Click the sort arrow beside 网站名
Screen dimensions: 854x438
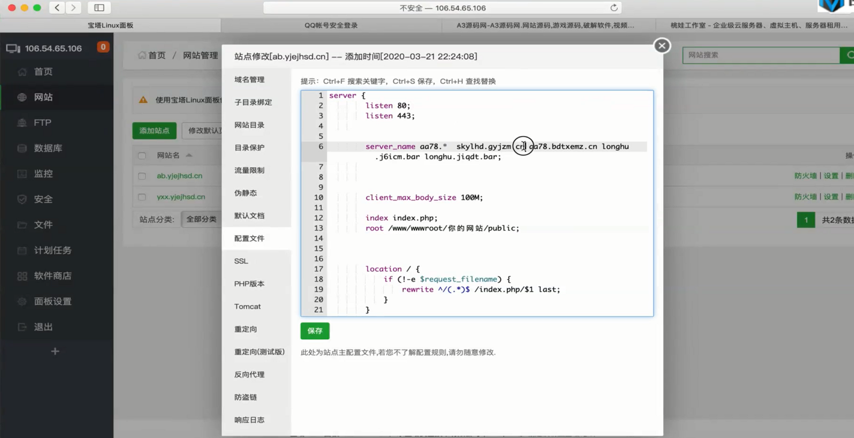point(189,155)
